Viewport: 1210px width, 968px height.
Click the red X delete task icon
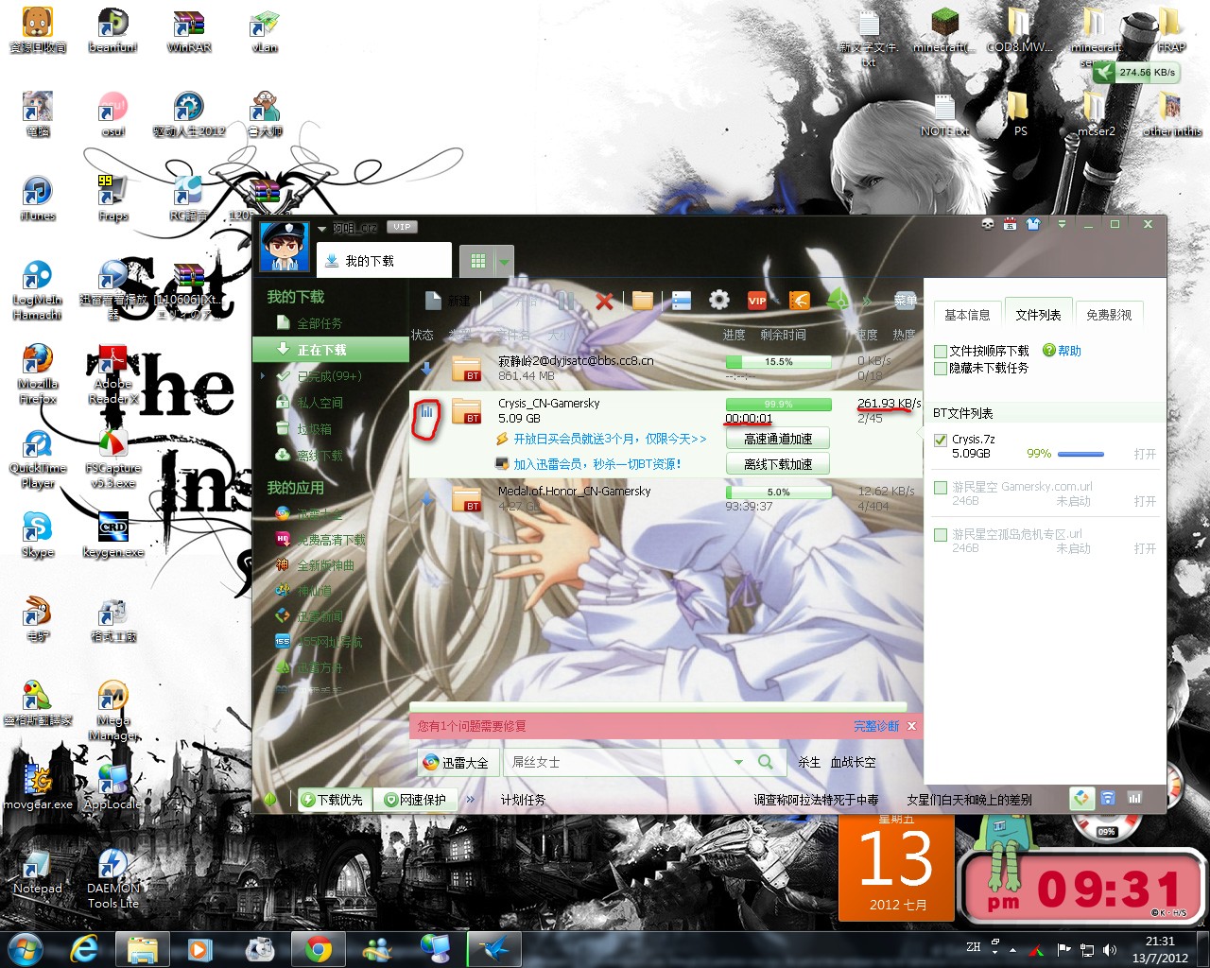coord(605,301)
